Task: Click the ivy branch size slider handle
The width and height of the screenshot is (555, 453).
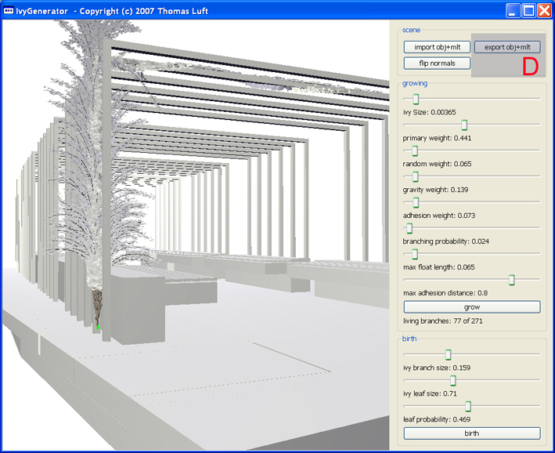Action: click(448, 354)
